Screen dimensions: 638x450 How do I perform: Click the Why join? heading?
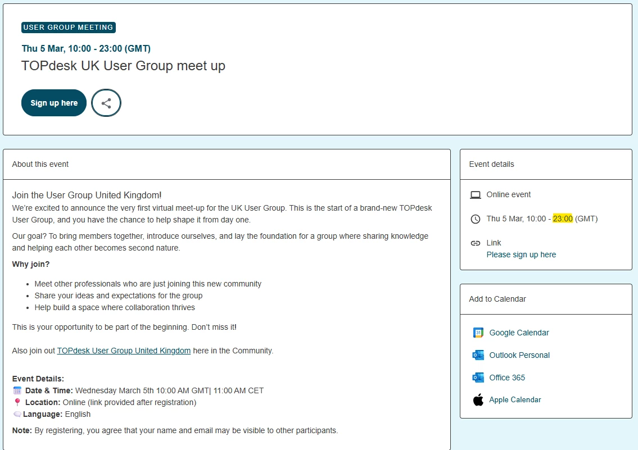tap(31, 264)
